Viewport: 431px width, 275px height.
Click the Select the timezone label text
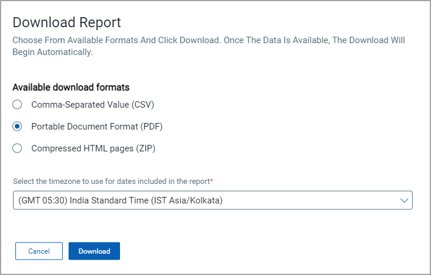click(111, 182)
